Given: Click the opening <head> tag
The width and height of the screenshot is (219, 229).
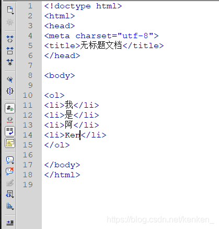Looking at the screenshot, I should pyautogui.click(x=60, y=26).
